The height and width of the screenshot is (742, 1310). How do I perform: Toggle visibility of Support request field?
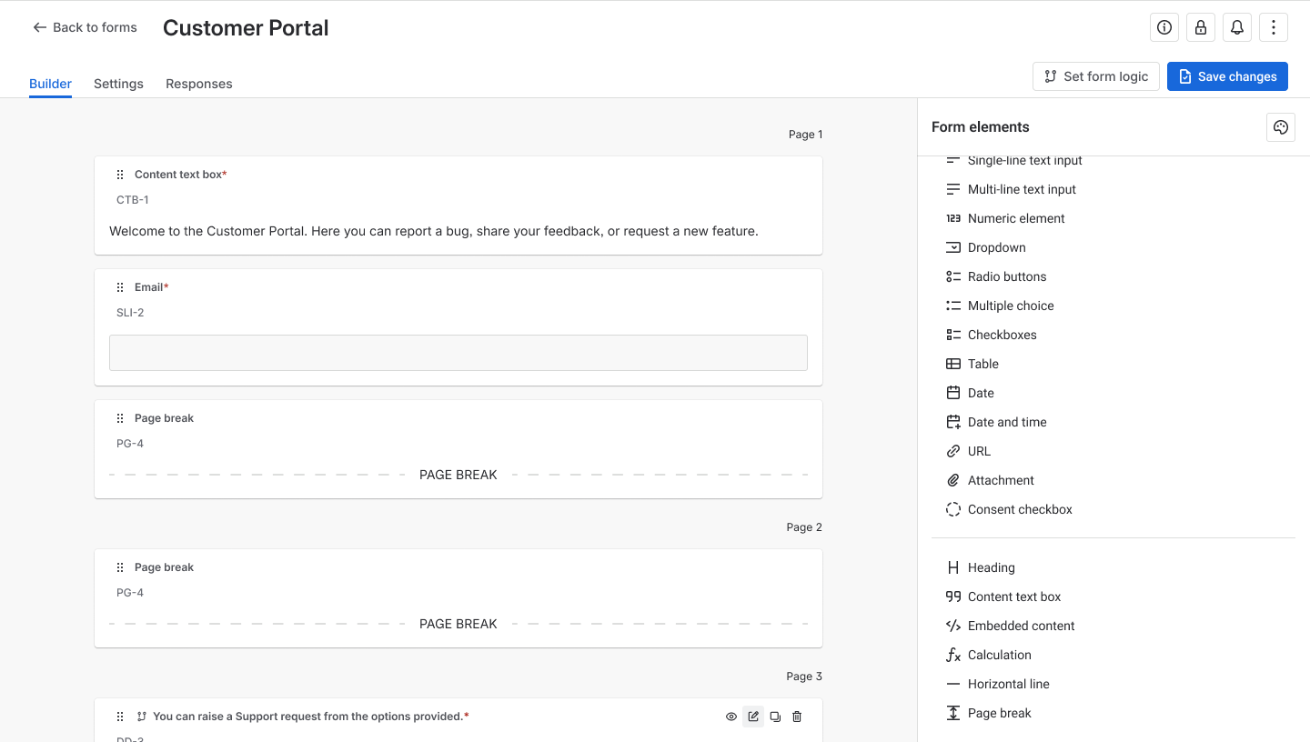coord(731,717)
